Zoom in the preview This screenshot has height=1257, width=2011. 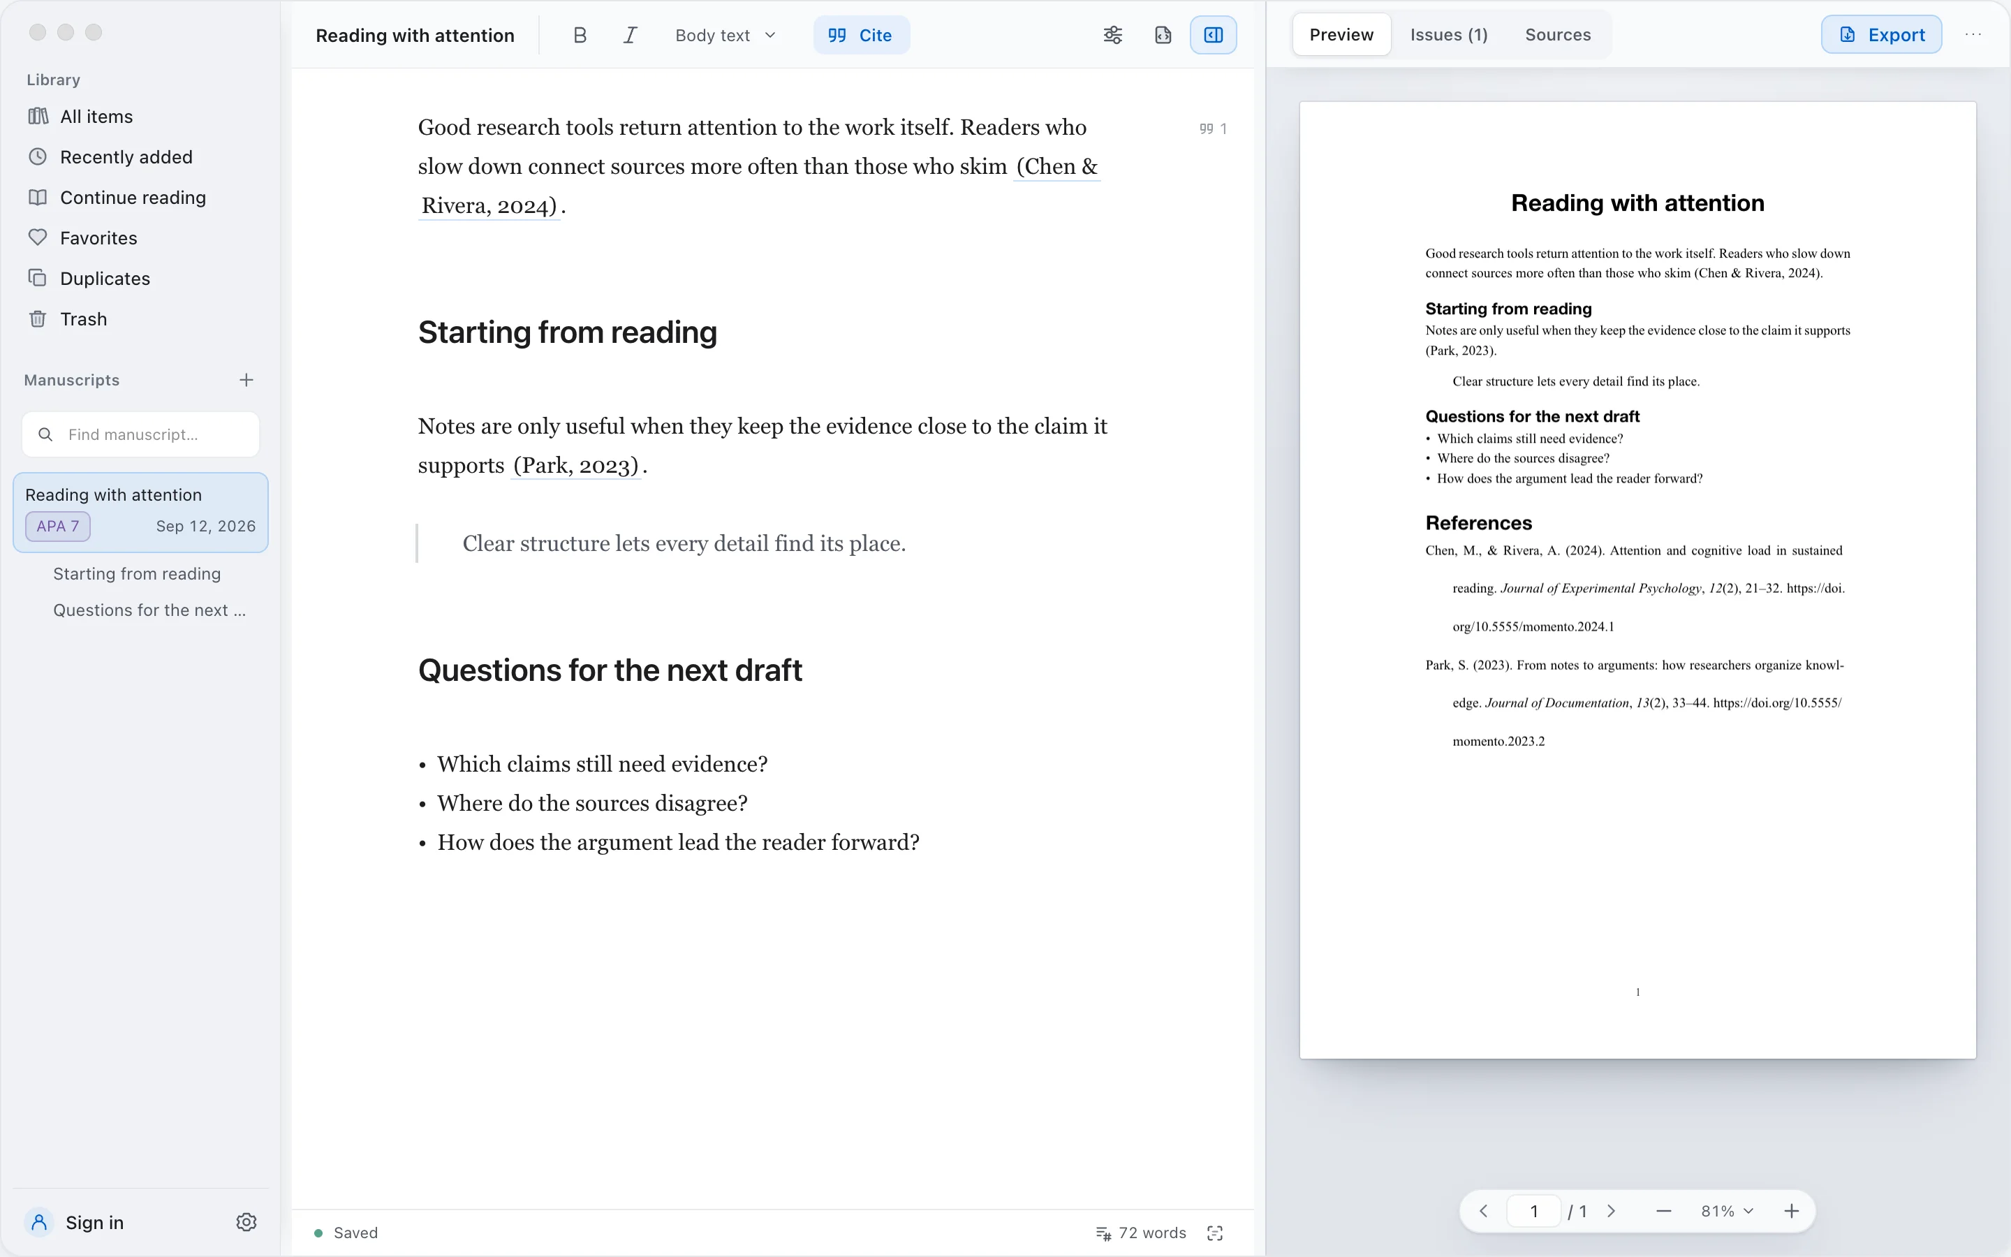[x=1792, y=1212]
